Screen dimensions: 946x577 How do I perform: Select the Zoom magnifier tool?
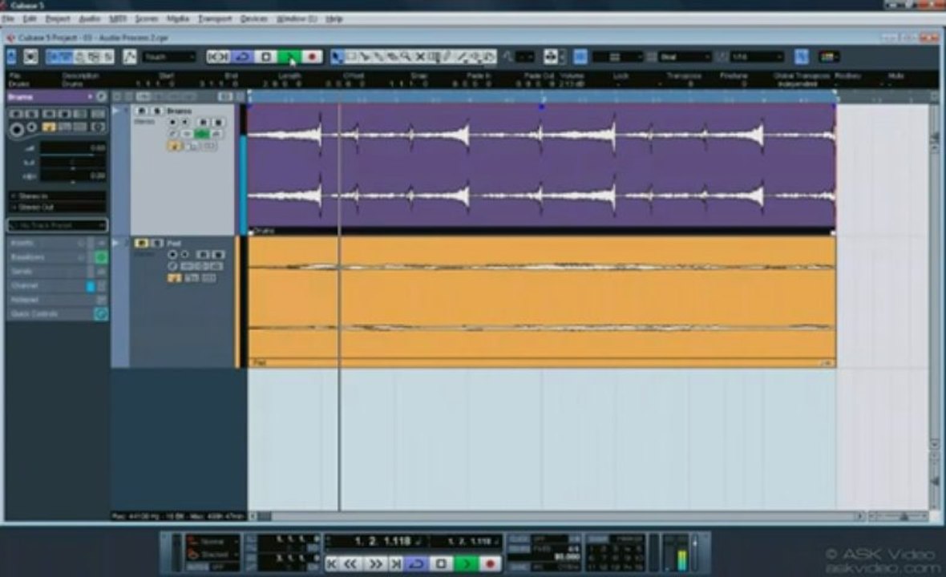click(x=406, y=57)
